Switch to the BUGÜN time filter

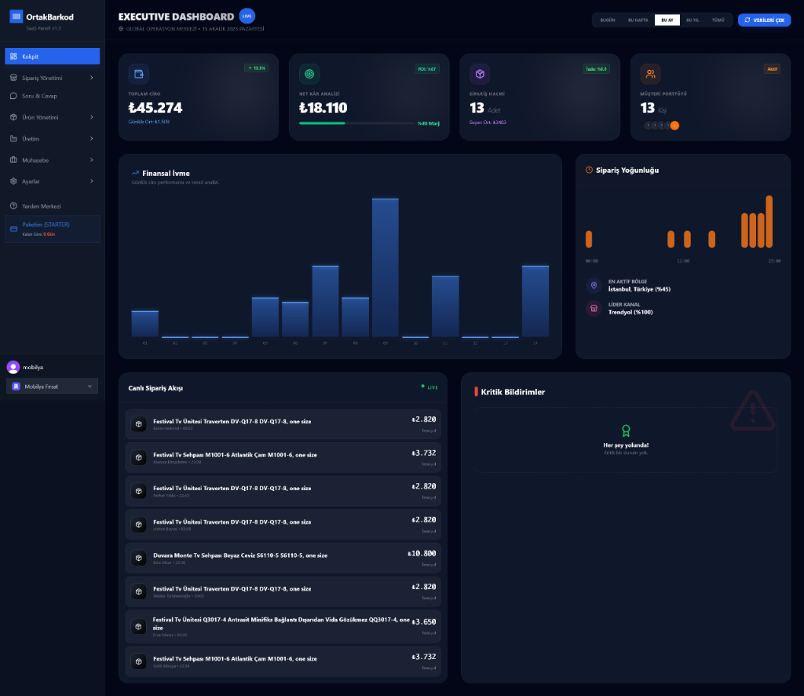[606, 20]
